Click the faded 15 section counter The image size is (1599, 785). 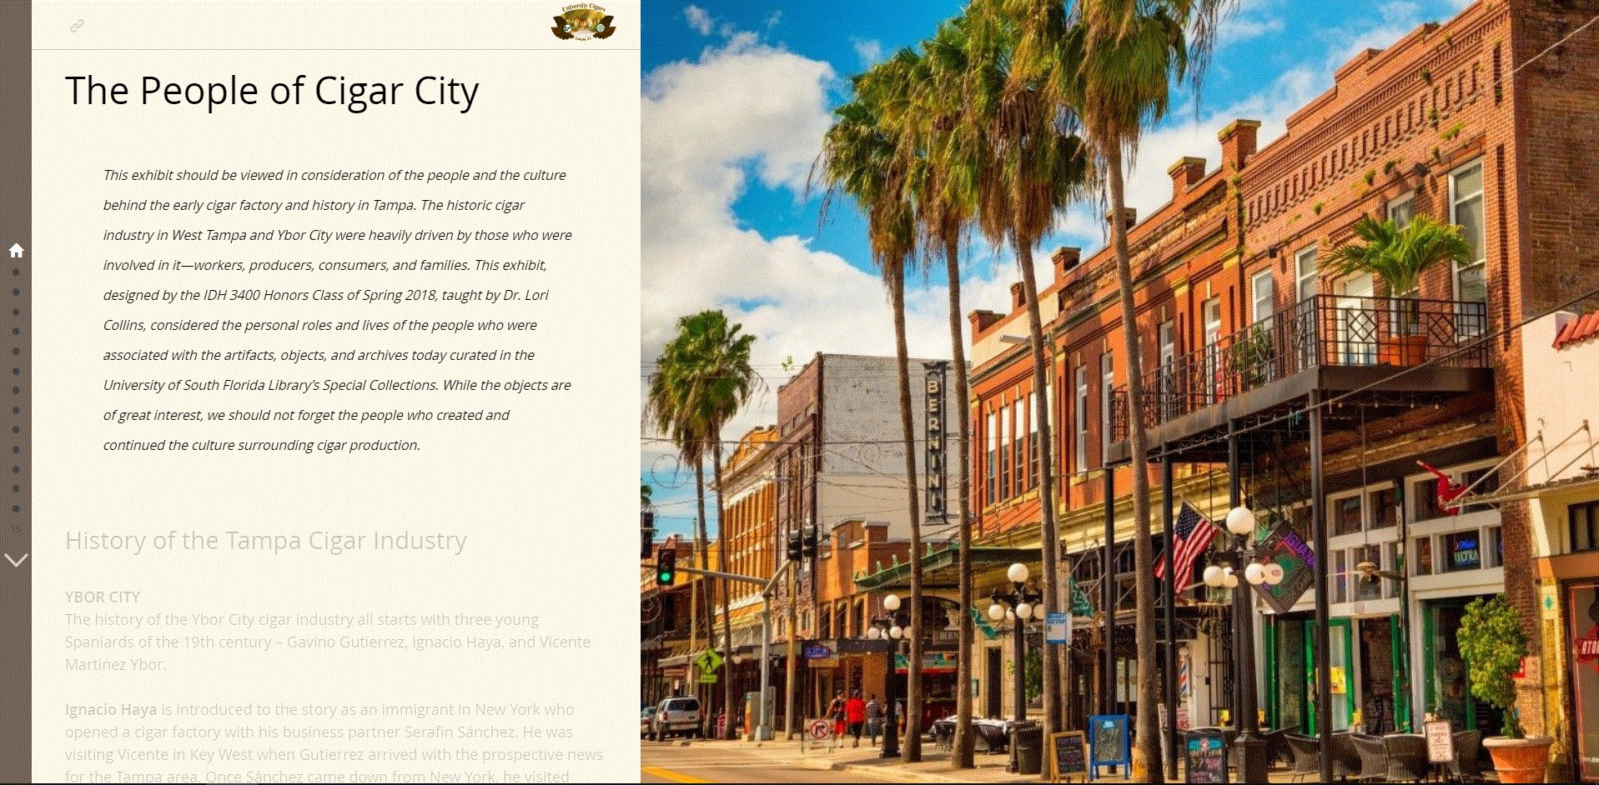coord(16,529)
